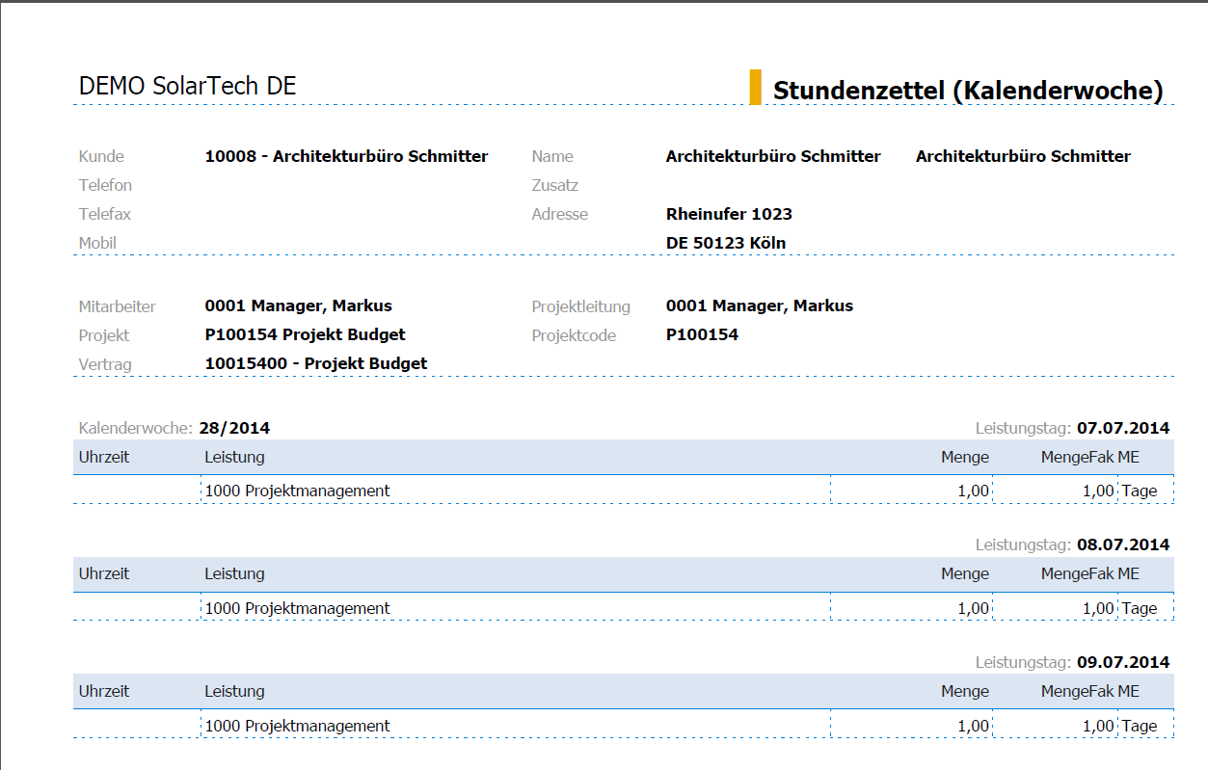Click the Name label
1208x770 pixels.
(552, 156)
